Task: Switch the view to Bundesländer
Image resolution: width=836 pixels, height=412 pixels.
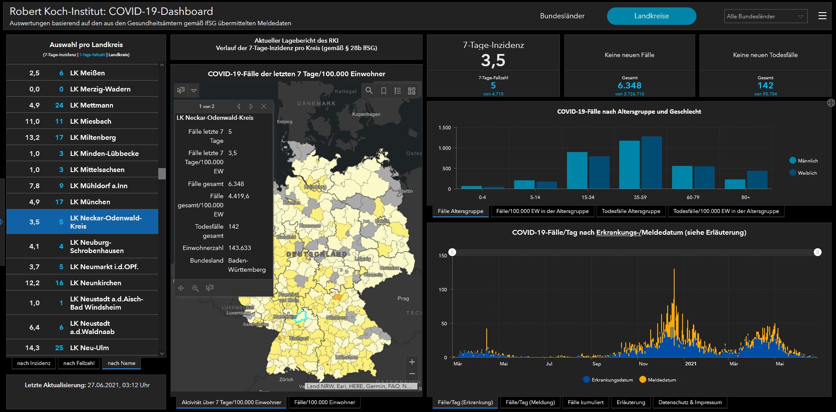Action: [x=562, y=16]
